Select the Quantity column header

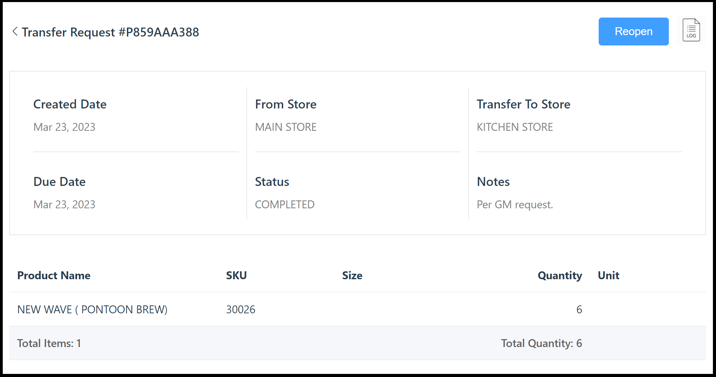pyautogui.click(x=559, y=275)
